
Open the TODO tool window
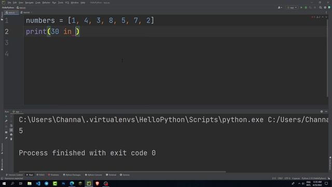tap(40, 175)
